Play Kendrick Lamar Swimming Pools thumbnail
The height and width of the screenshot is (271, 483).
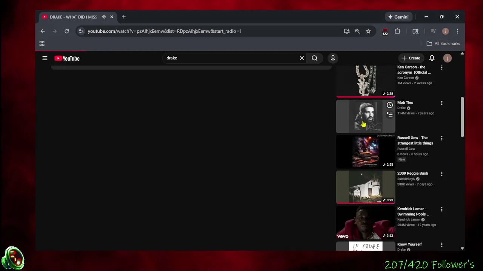click(366, 222)
